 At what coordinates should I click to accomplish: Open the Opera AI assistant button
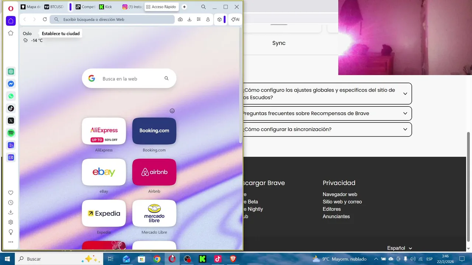pos(235,20)
